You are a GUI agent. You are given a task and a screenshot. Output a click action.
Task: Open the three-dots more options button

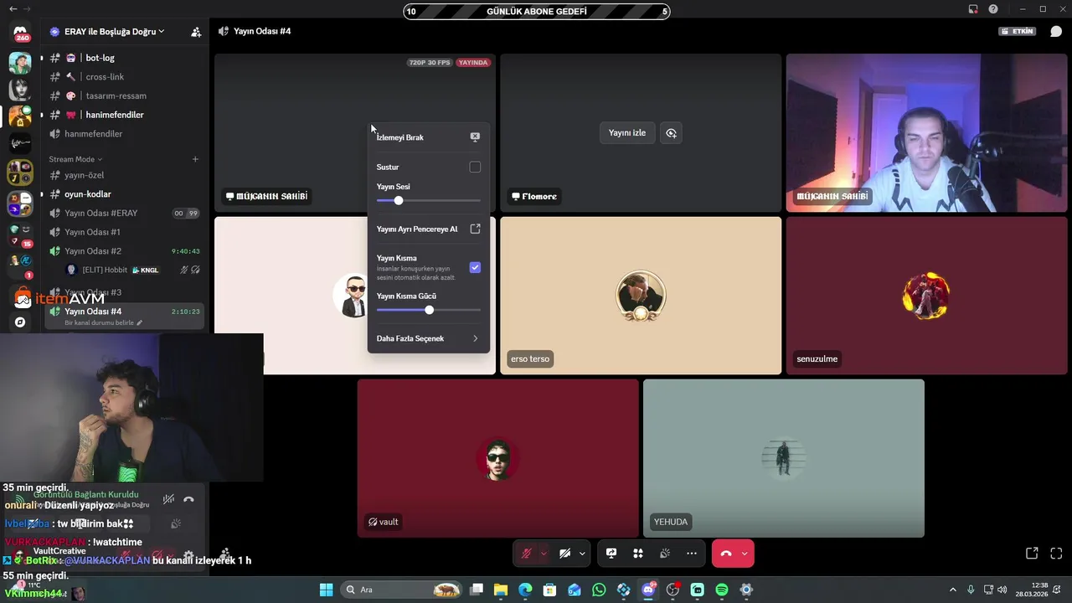[x=692, y=554]
